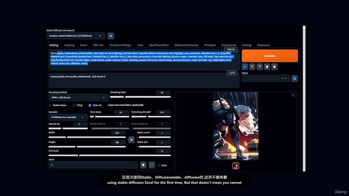Open the Extras tab

[x=84, y=45]
